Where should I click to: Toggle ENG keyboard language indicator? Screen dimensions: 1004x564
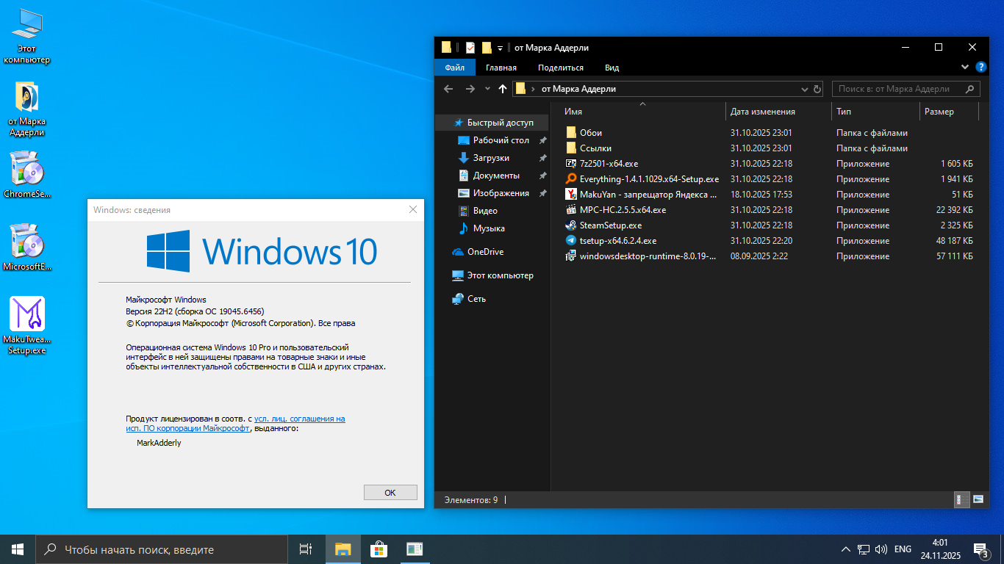(903, 549)
